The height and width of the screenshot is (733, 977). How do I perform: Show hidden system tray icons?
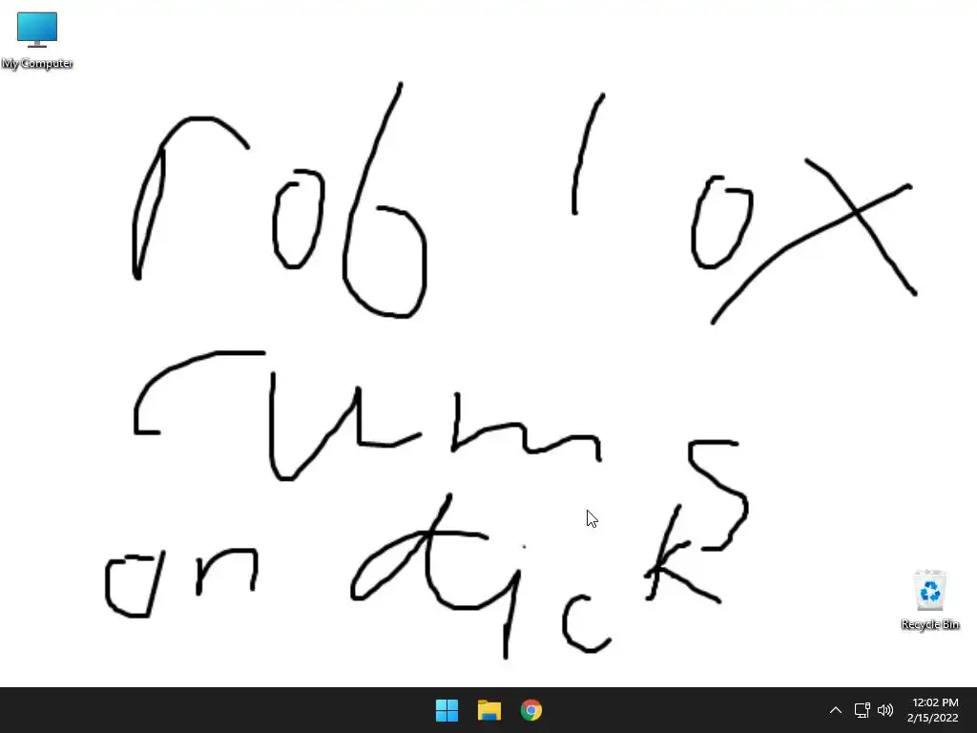pyautogui.click(x=836, y=710)
